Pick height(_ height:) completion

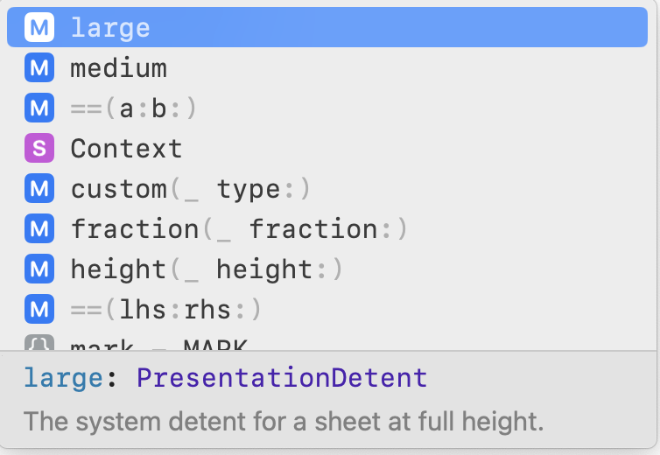pyautogui.click(x=327, y=269)
